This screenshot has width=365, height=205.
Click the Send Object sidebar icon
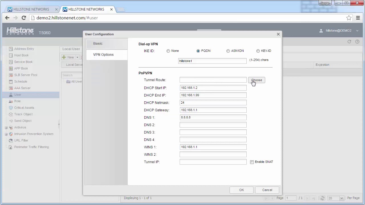coord(11,121)
